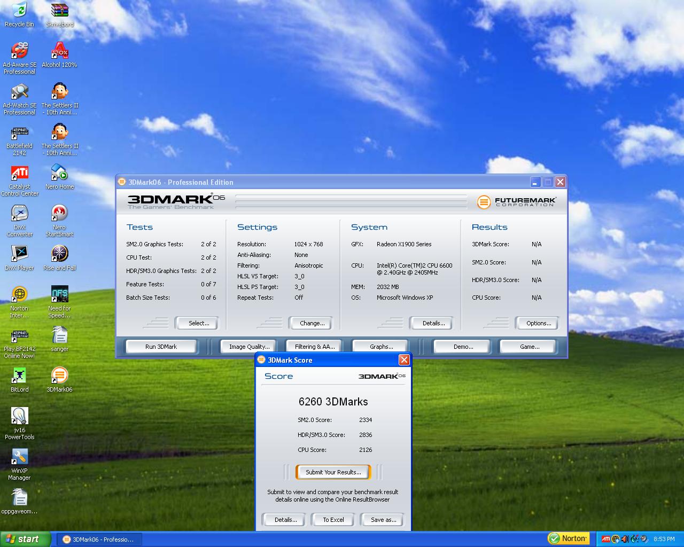
Task: Click the Futuremark Corporation logo
Action: click(516, 202)
